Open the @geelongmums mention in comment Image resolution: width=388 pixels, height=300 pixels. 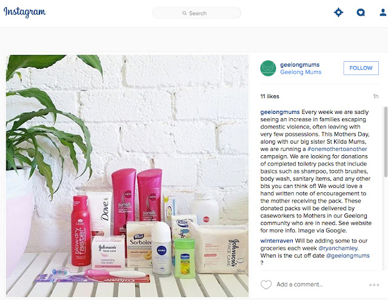point(347,256)
